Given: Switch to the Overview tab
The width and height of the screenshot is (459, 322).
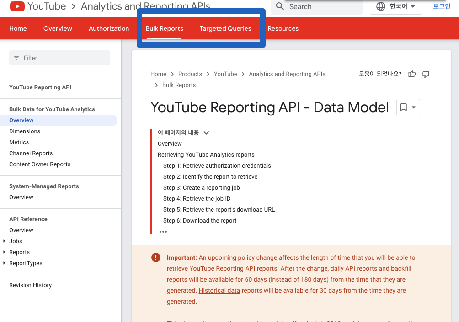Looking at the screenshot, I should click(x=58, y=28).
